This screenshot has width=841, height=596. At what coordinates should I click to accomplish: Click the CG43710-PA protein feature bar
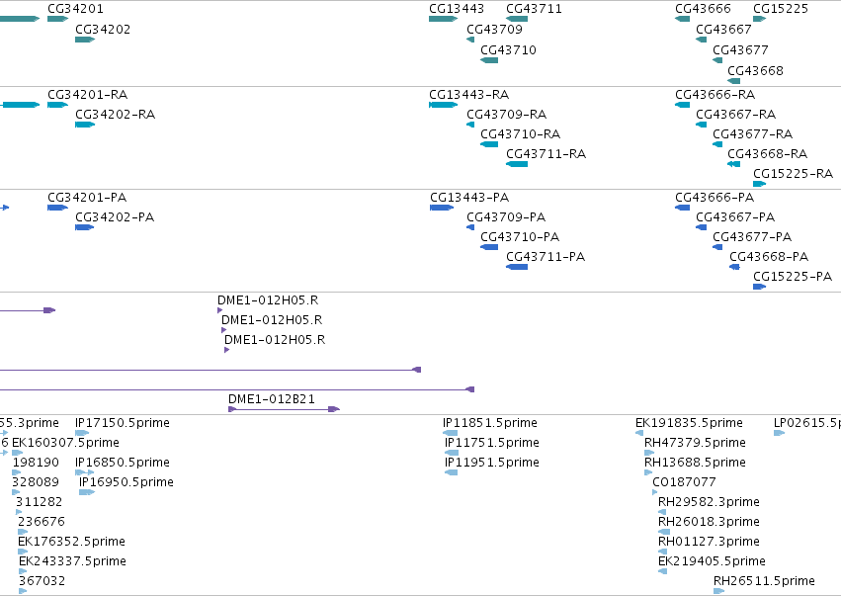pyautogui.click(x=489, y=247)
